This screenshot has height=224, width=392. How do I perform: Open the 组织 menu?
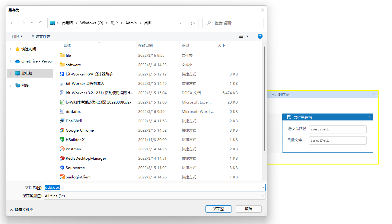(x=17, y=37)
